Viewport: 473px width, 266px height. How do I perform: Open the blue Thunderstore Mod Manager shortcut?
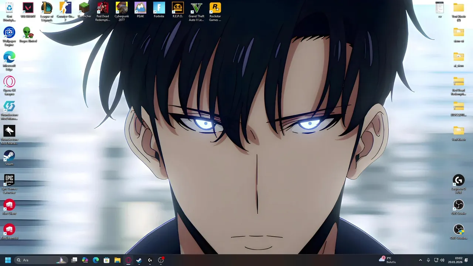pyautogui.click(x=9, y=110)
